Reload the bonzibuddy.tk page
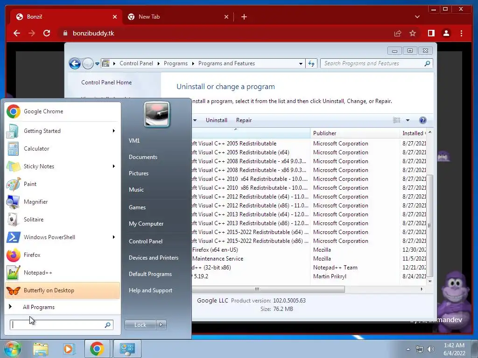The width and height of the screenshot is (478, 358). coord(47,33)
